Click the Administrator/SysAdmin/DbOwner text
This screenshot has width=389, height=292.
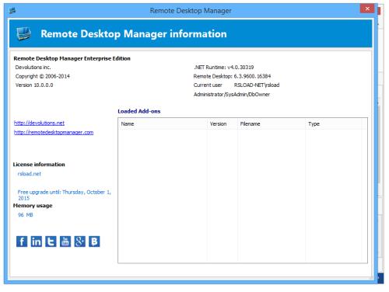[232, 94]
